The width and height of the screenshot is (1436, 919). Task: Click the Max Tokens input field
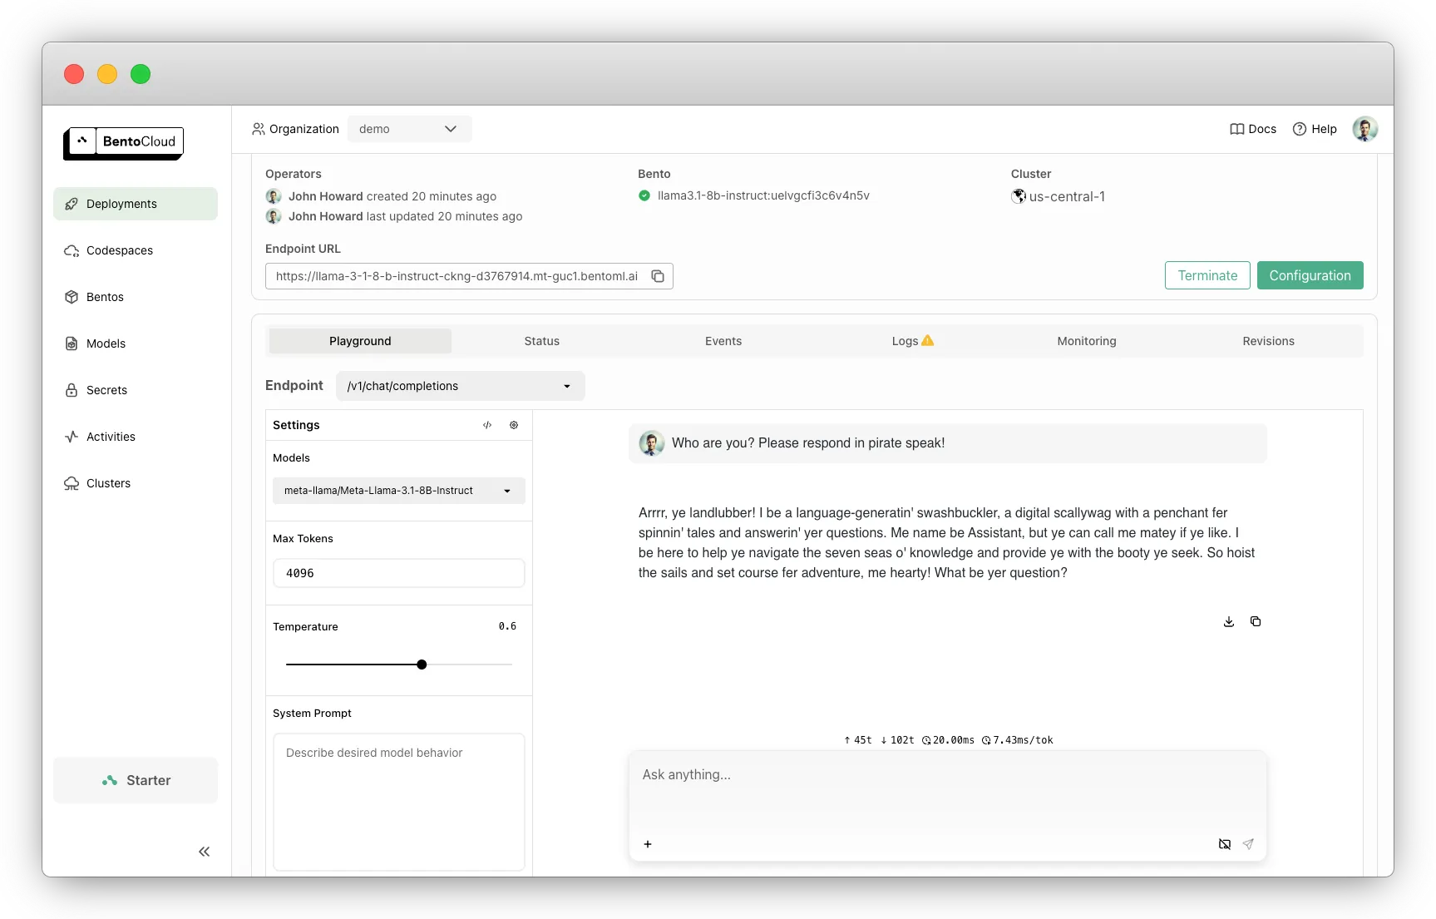click(x=398, y=573)
